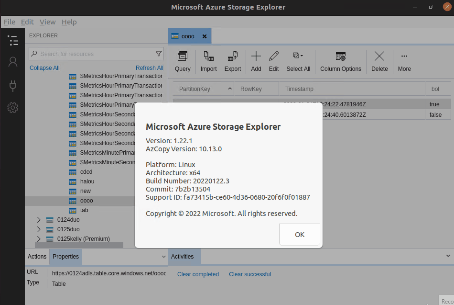This screenshot has height=305, width=454.
Task: Select the halou table
Action: click(87, 181)
